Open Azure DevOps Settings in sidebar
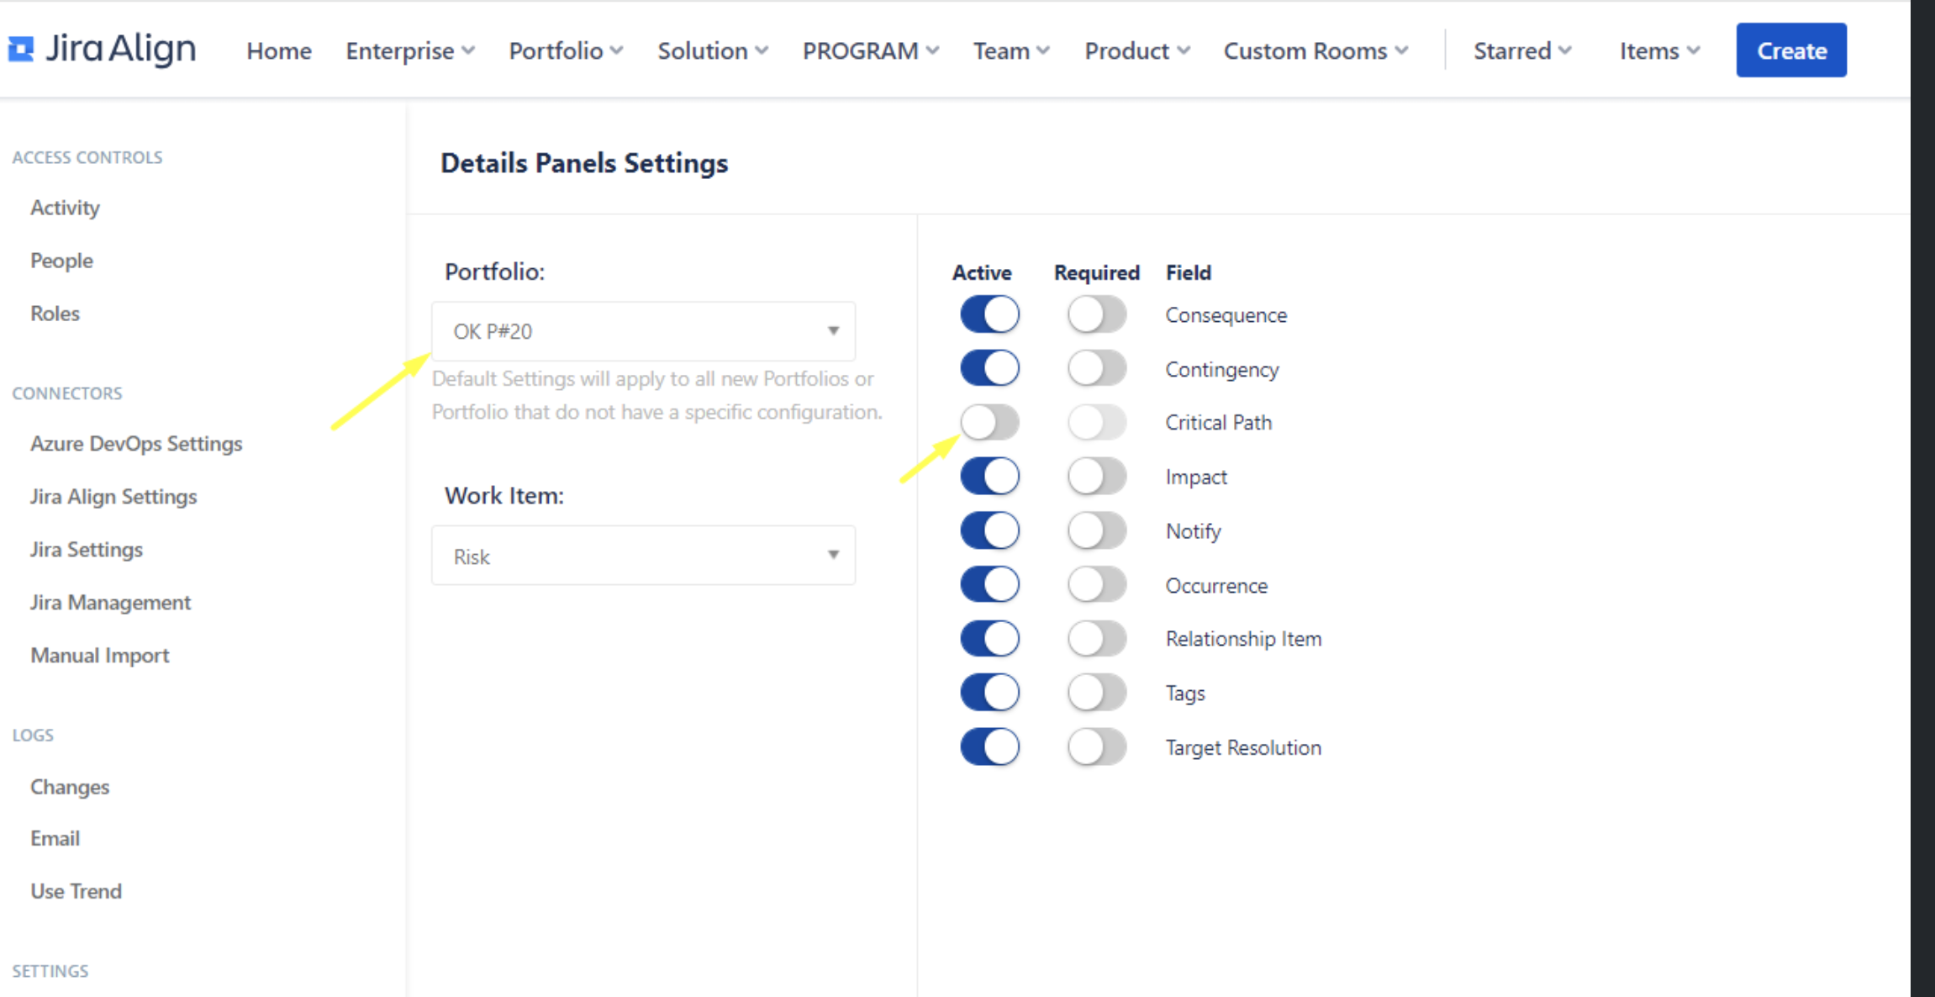 click(x=136, y=444)
